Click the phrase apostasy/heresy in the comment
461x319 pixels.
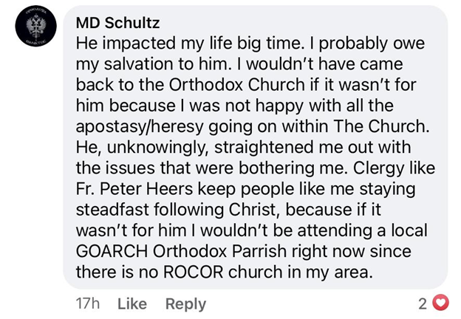140,127
